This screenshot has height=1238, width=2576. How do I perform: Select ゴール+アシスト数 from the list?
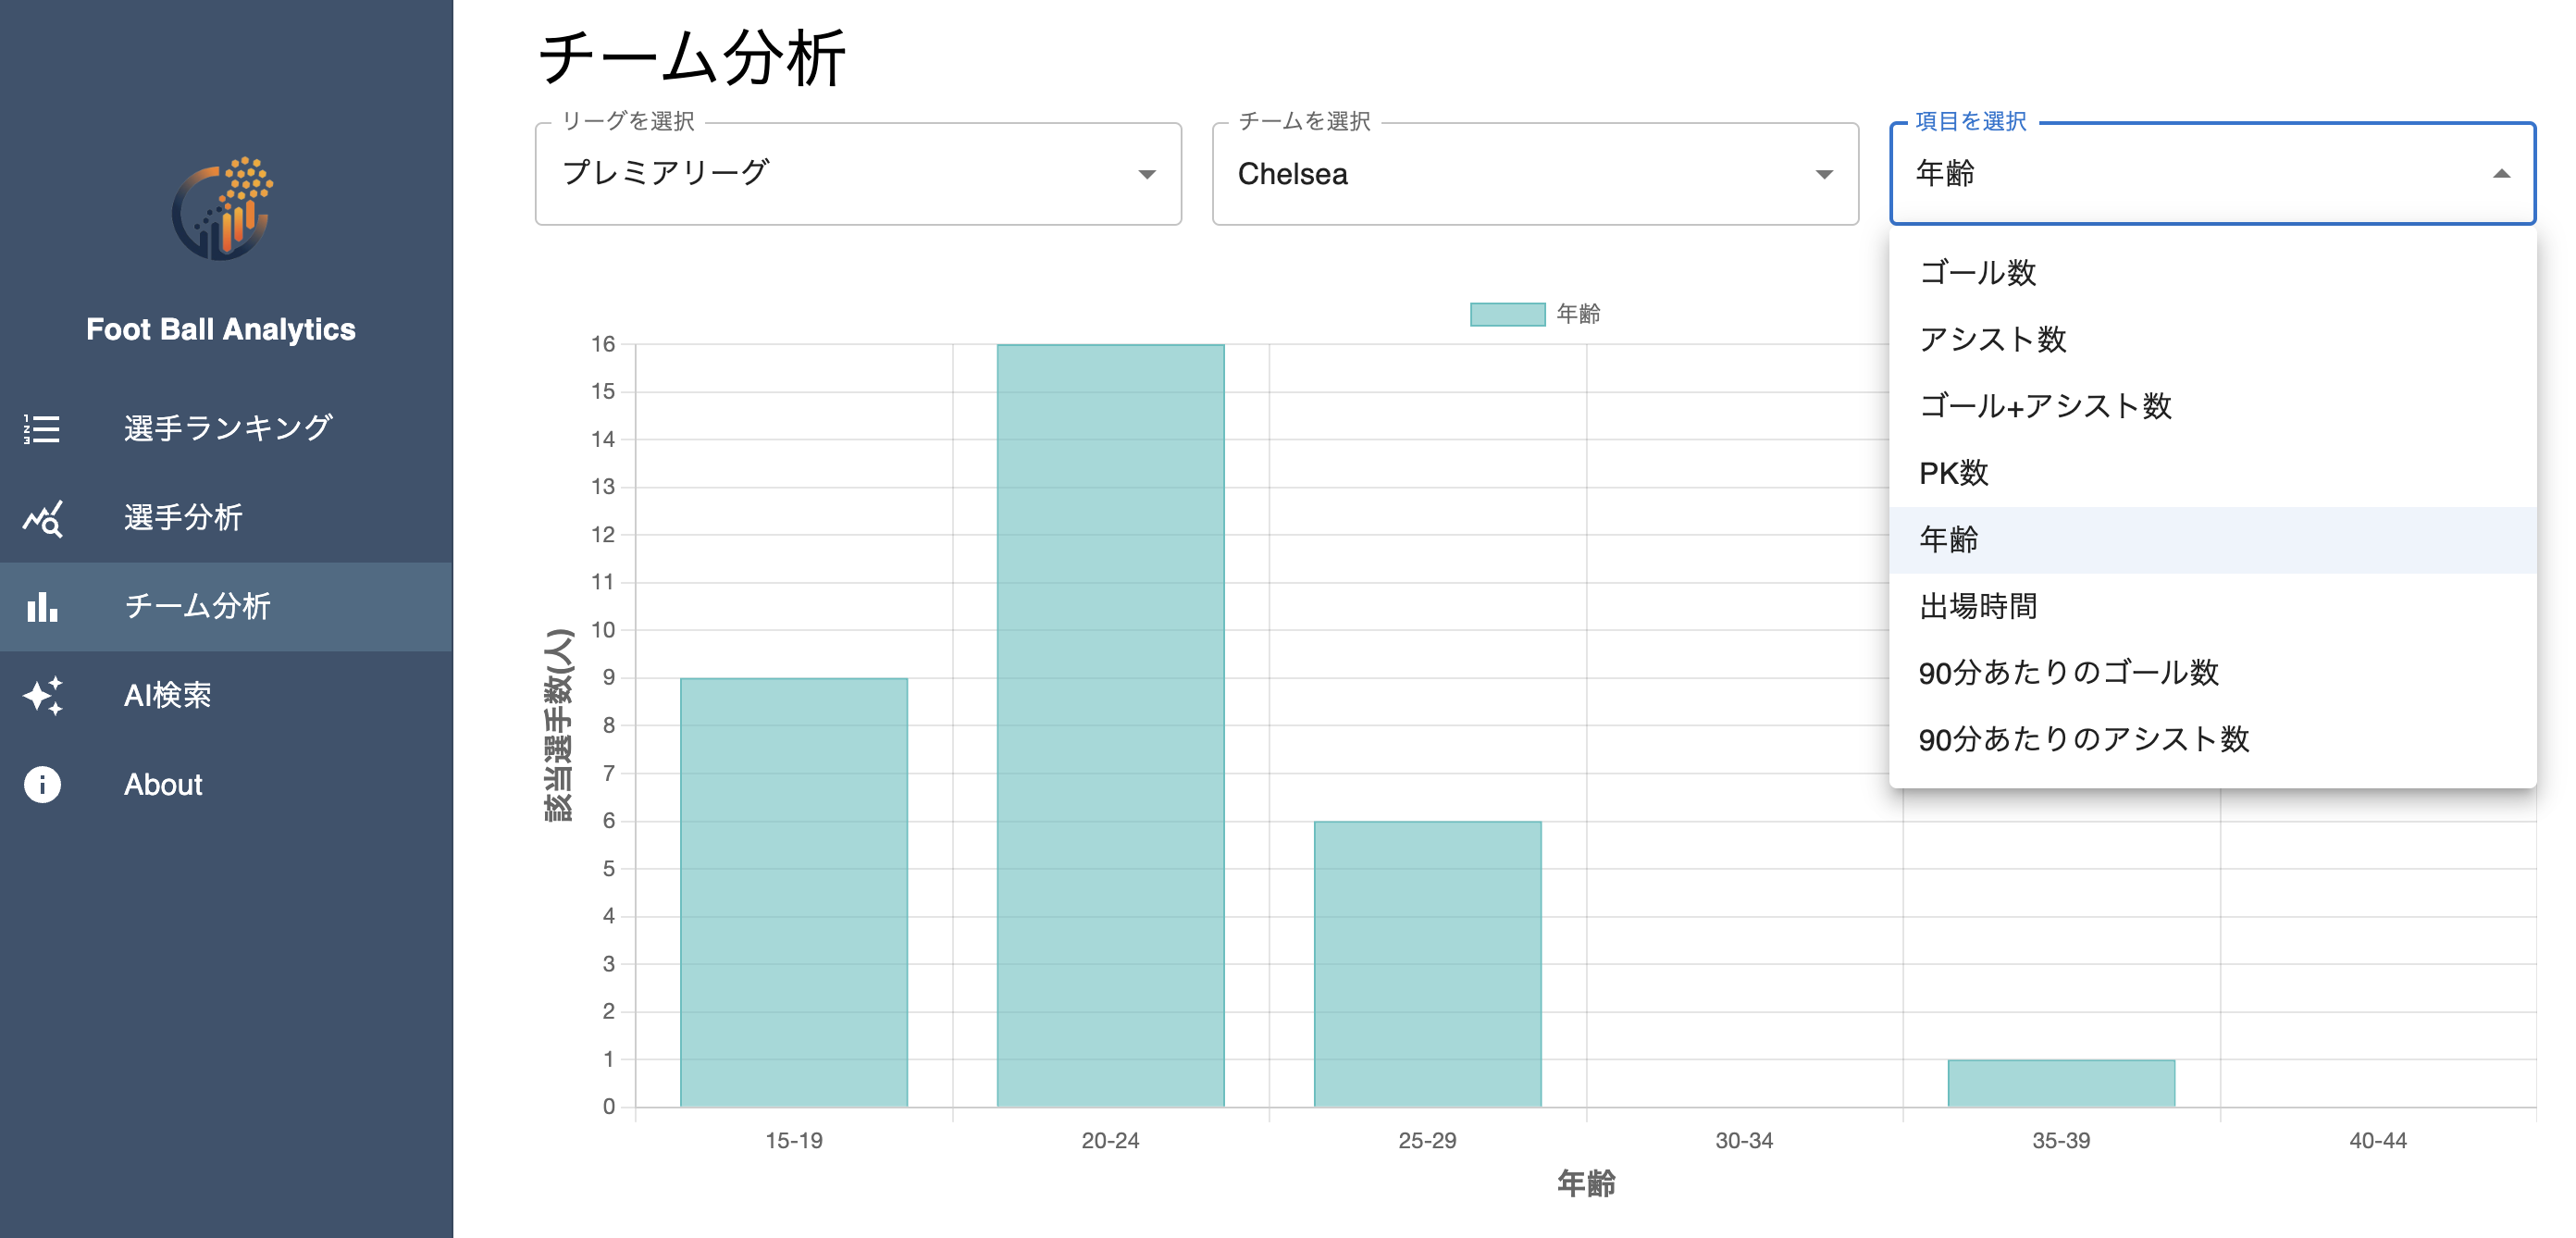click(x=2047, y=406)
